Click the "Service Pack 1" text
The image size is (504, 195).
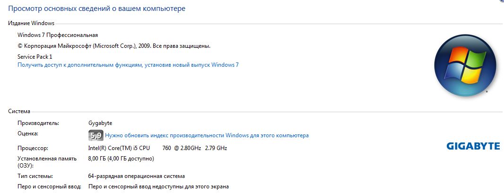click(x=35, y=57)
